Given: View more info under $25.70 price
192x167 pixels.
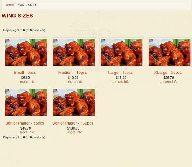Looking at the screenshot, I should pyautogui.click(x=169, y=82).
